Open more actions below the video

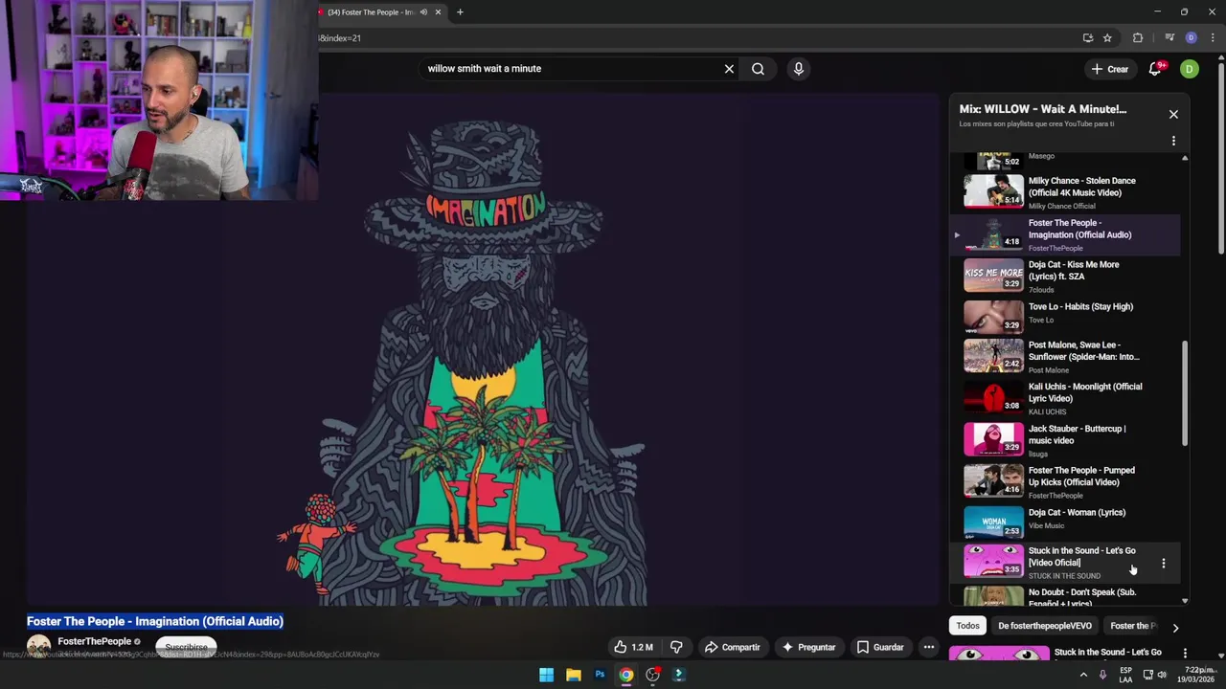click(928, 647)
